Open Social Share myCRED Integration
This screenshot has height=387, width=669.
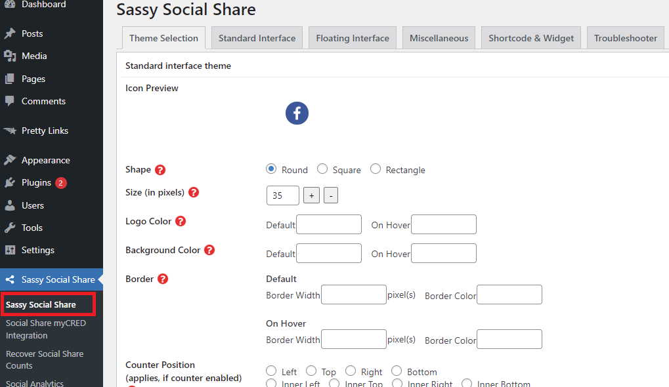46,329
